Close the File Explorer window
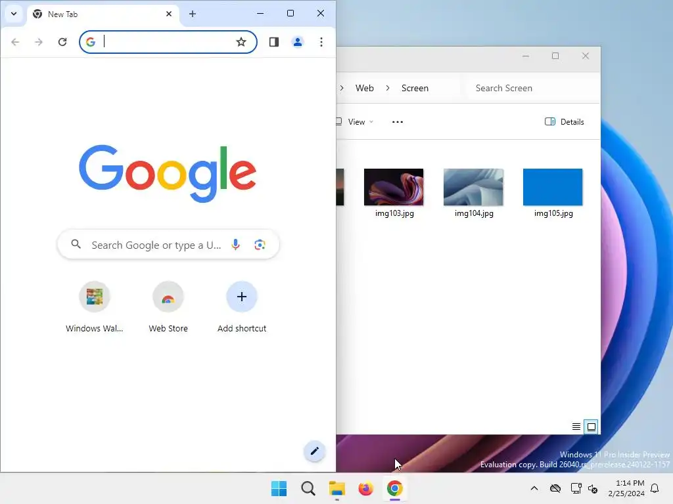 click(586, 56)
